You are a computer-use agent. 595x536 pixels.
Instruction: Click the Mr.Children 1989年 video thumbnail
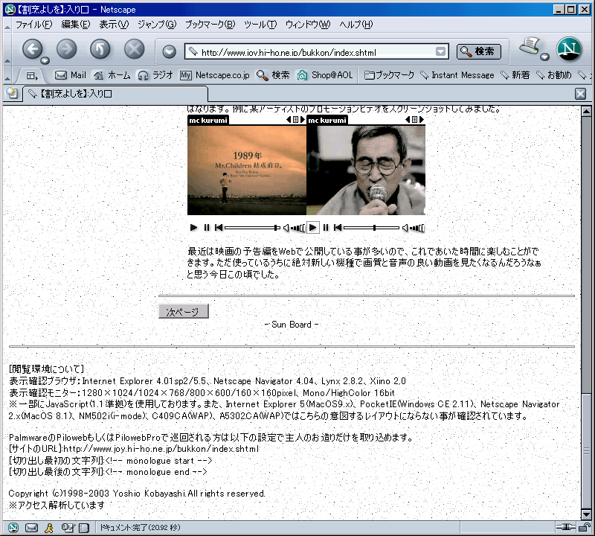247,170
